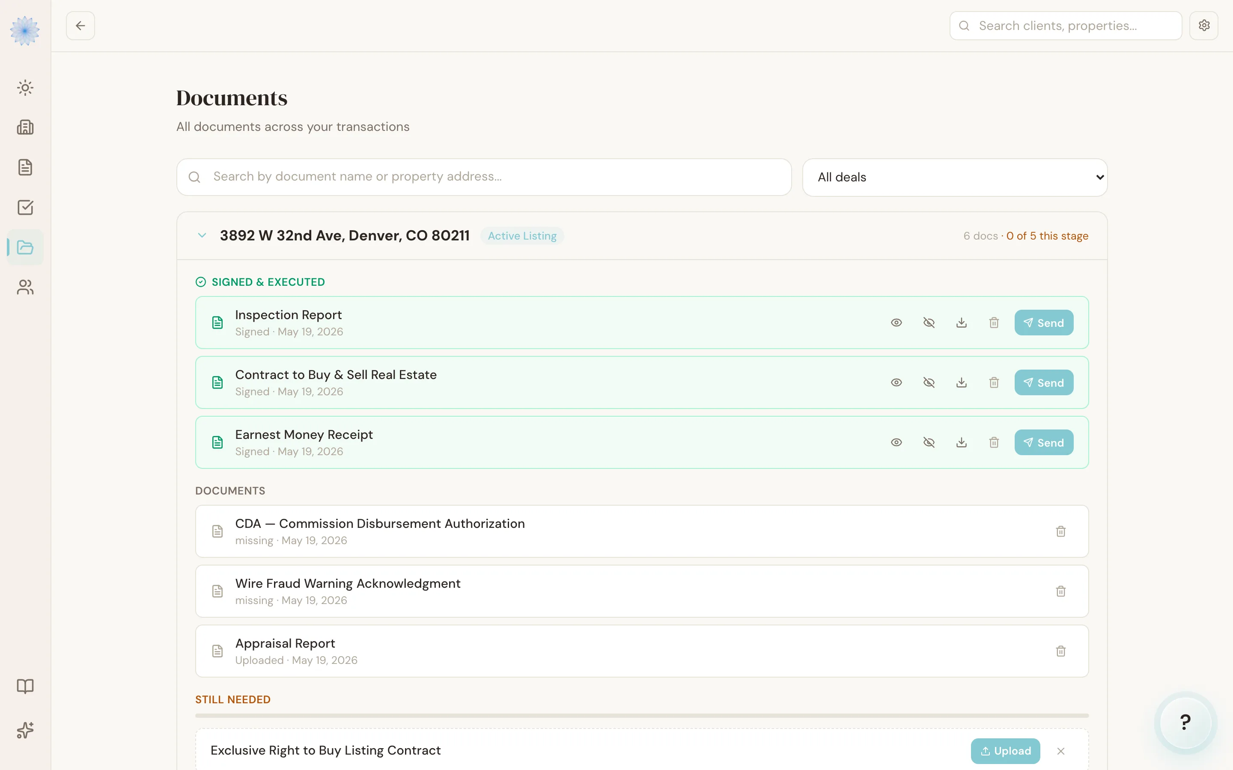Image resolution: width=1233 pixels, height=770 pixels.
Task: Click the 'Earnest Money Receipt' document name
Action: pos(304,435)
